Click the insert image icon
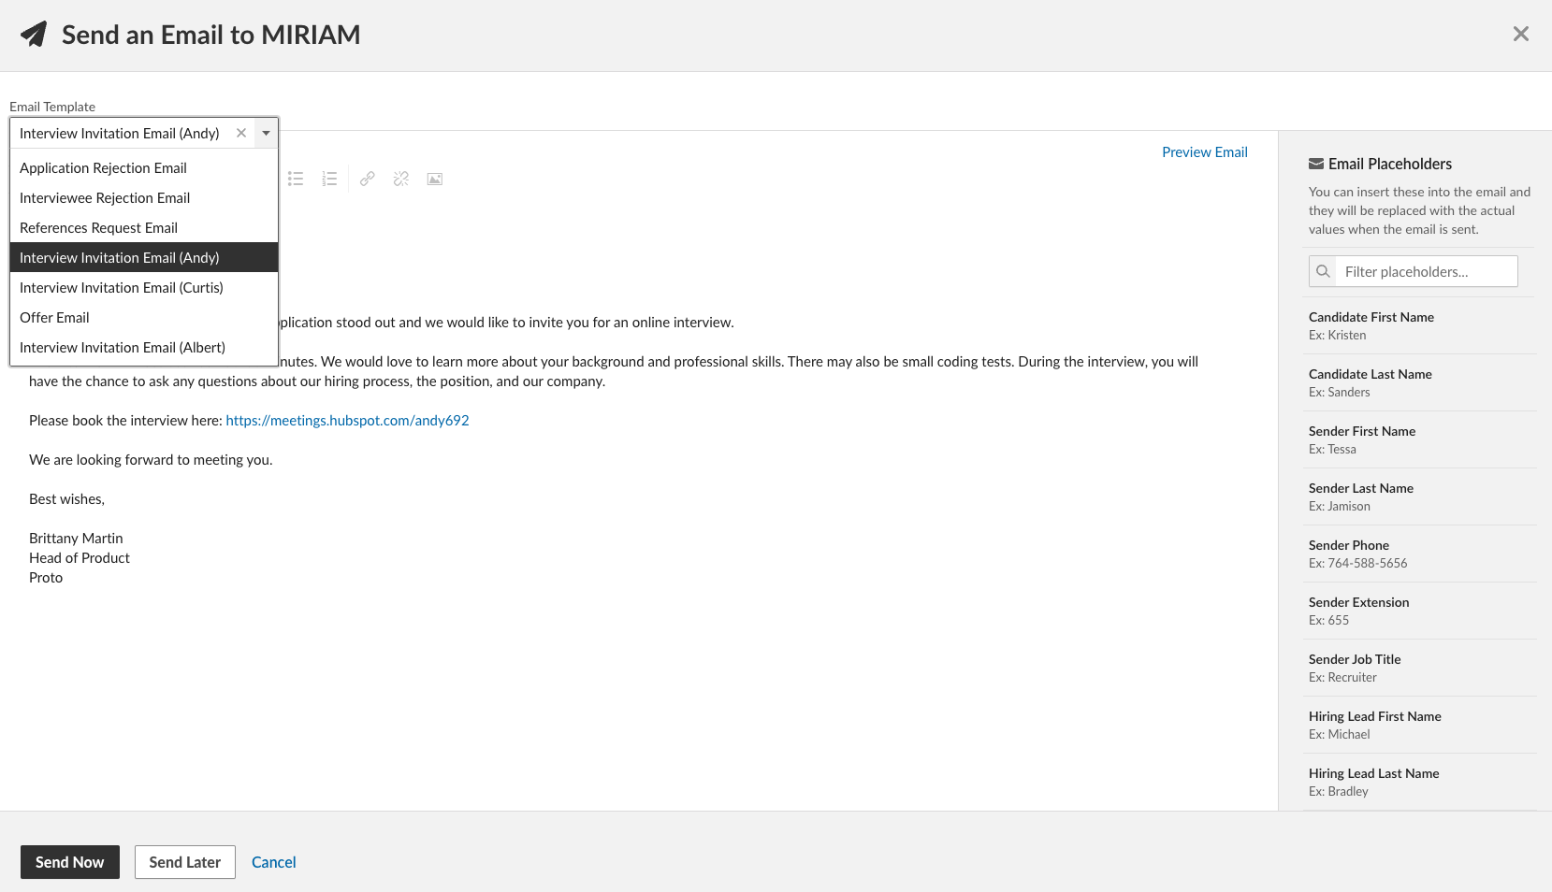Viewport: 1552px width, 892px height. click(x=435, y=179)
